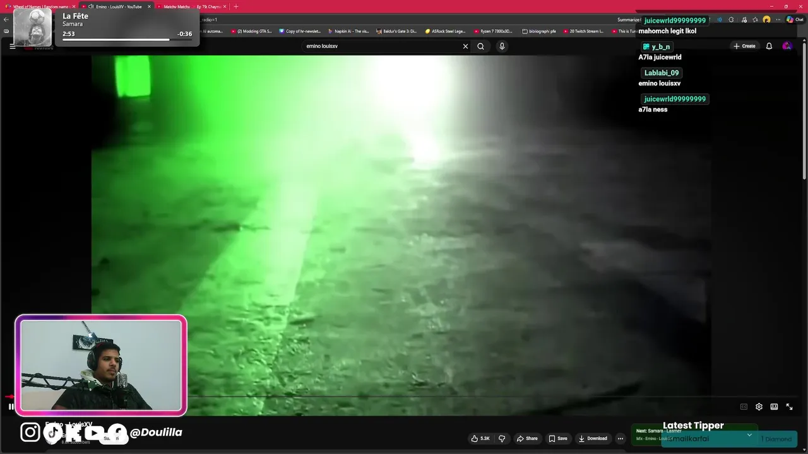This screenshot has width=808, height=454.
Task: Open the Ryzen 7 7800x3D bookmark
Action: point(494,31)
